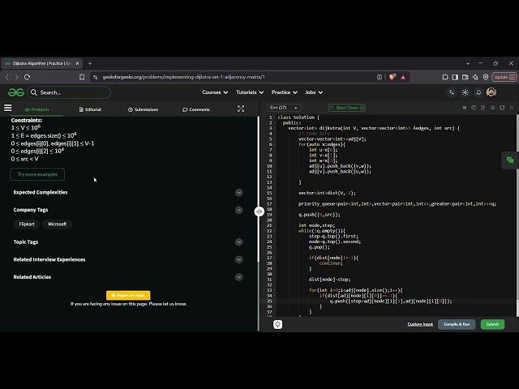519x389 pixels.
Task: Open the Jobs dropdown menu
Action: point(314,92)
